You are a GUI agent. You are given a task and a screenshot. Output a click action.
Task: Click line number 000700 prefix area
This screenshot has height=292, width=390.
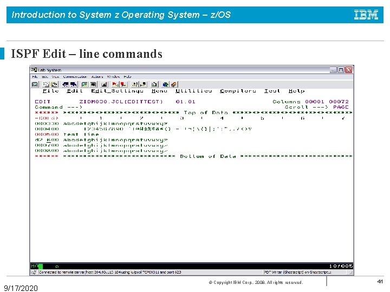click(47, 145)
